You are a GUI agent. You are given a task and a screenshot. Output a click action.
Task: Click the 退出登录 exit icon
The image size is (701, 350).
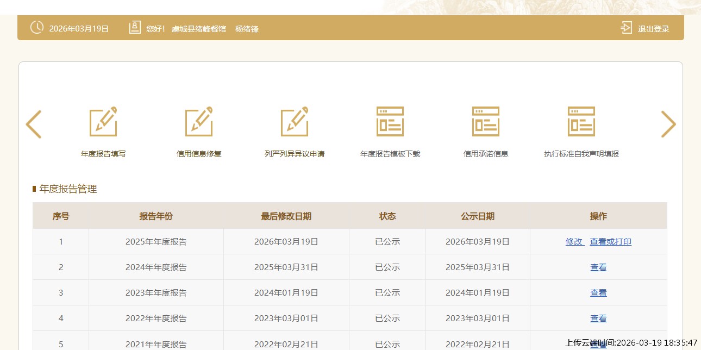pyautogui.click(x=627, y=28)
